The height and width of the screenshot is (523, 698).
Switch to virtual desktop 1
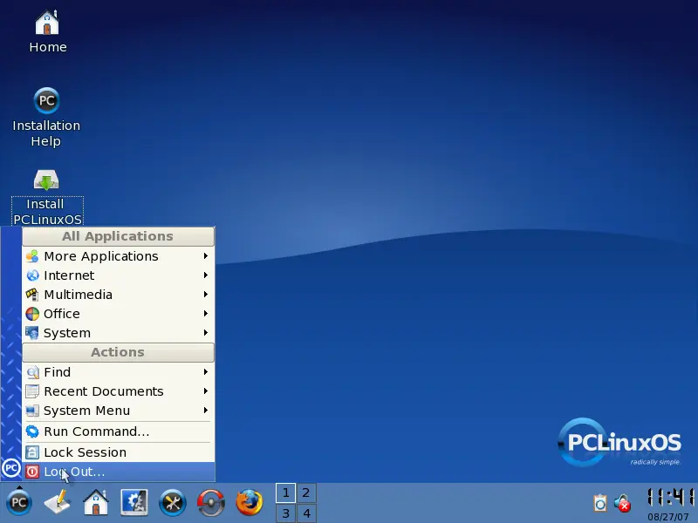pos(286,492)
